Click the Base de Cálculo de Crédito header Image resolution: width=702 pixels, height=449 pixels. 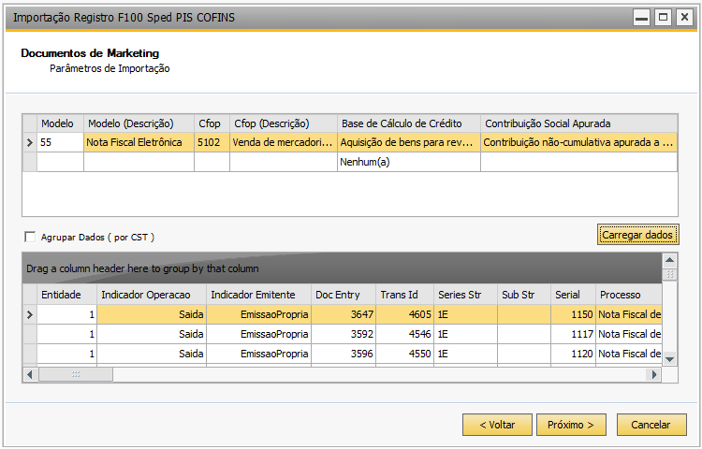409,123
